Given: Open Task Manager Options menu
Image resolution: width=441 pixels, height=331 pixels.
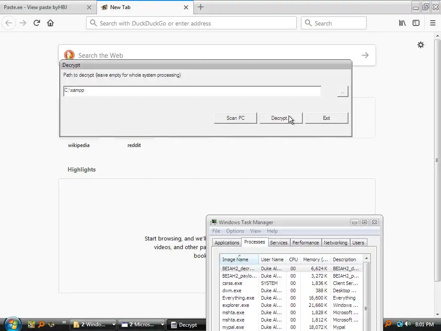Looking at the screenshot, I should [235, 231].
